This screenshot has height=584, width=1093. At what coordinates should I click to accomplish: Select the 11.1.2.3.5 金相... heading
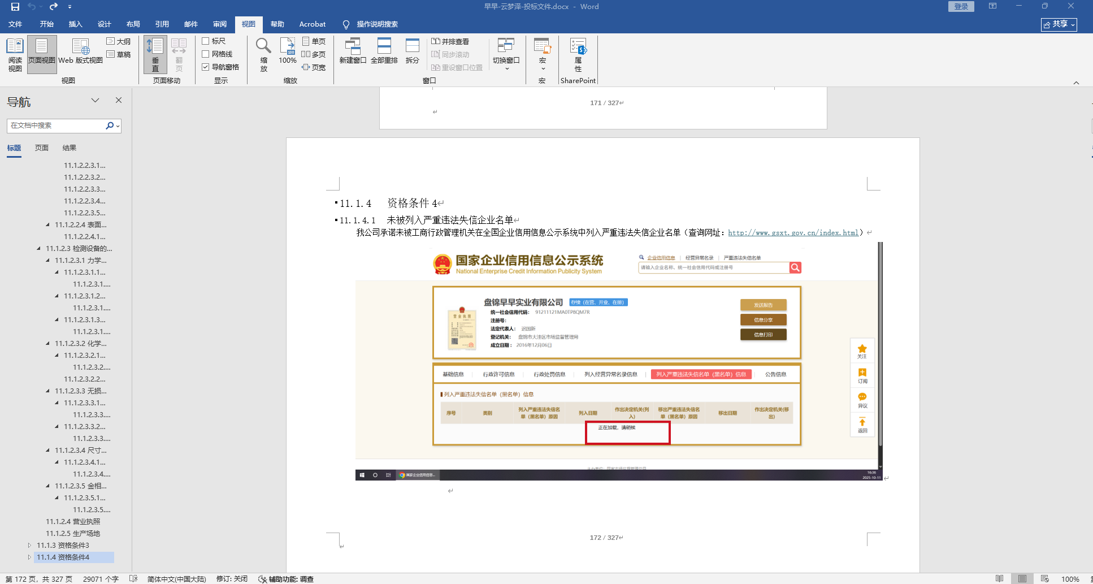[x=81, y=486]
